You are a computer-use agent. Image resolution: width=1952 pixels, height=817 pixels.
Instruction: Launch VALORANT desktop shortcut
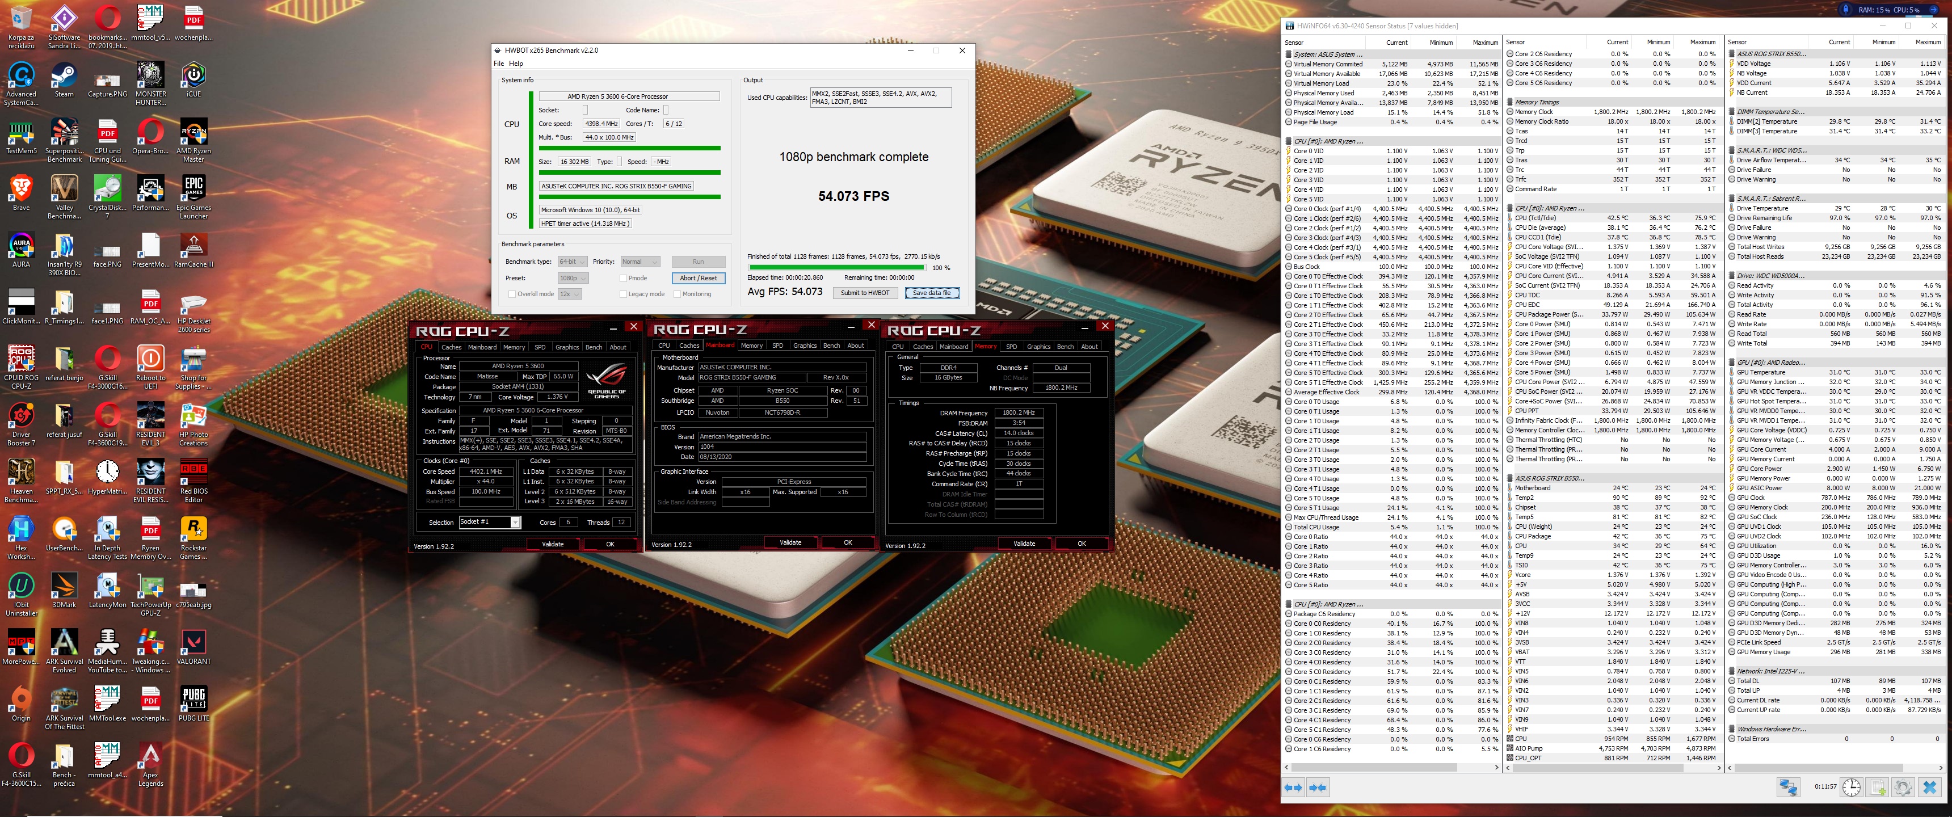(x=194, y=647)
